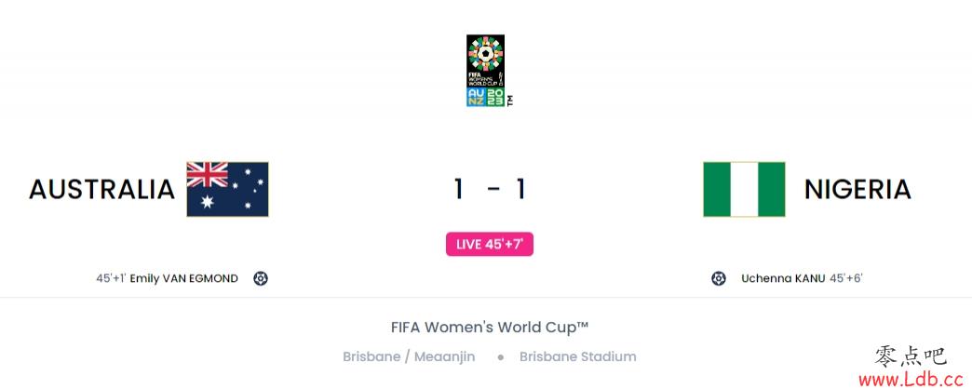Click Australia's score number 1
The width and height of the screenshot is (972, 389).
[x=458, y=189]
